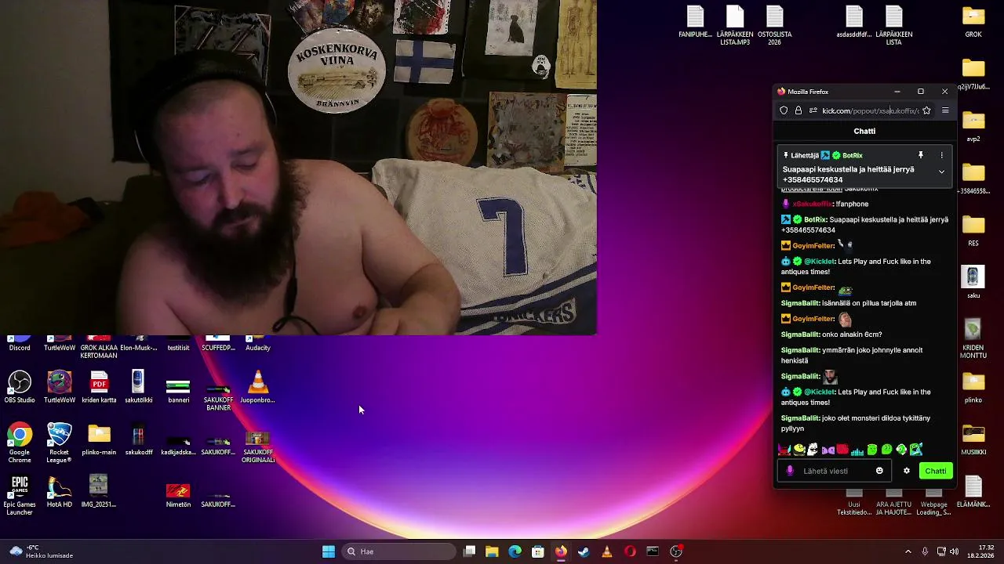1004x564 pixels.
Task: Open the GROK folder on desktop
Action: pos(973,22)
